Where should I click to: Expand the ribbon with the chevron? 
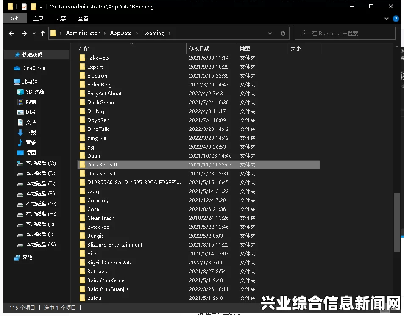(x=387, y=19)
